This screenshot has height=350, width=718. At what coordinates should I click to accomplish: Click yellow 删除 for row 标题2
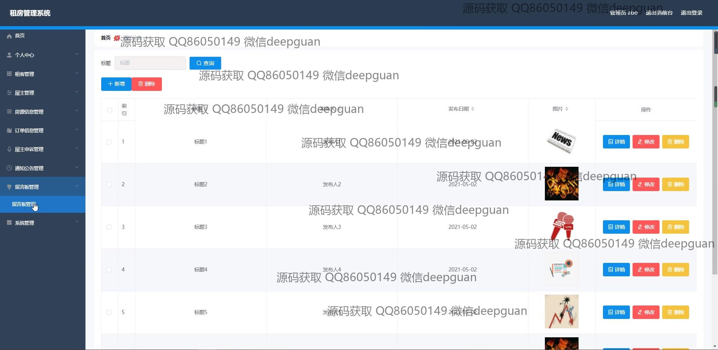coord(676,184)
